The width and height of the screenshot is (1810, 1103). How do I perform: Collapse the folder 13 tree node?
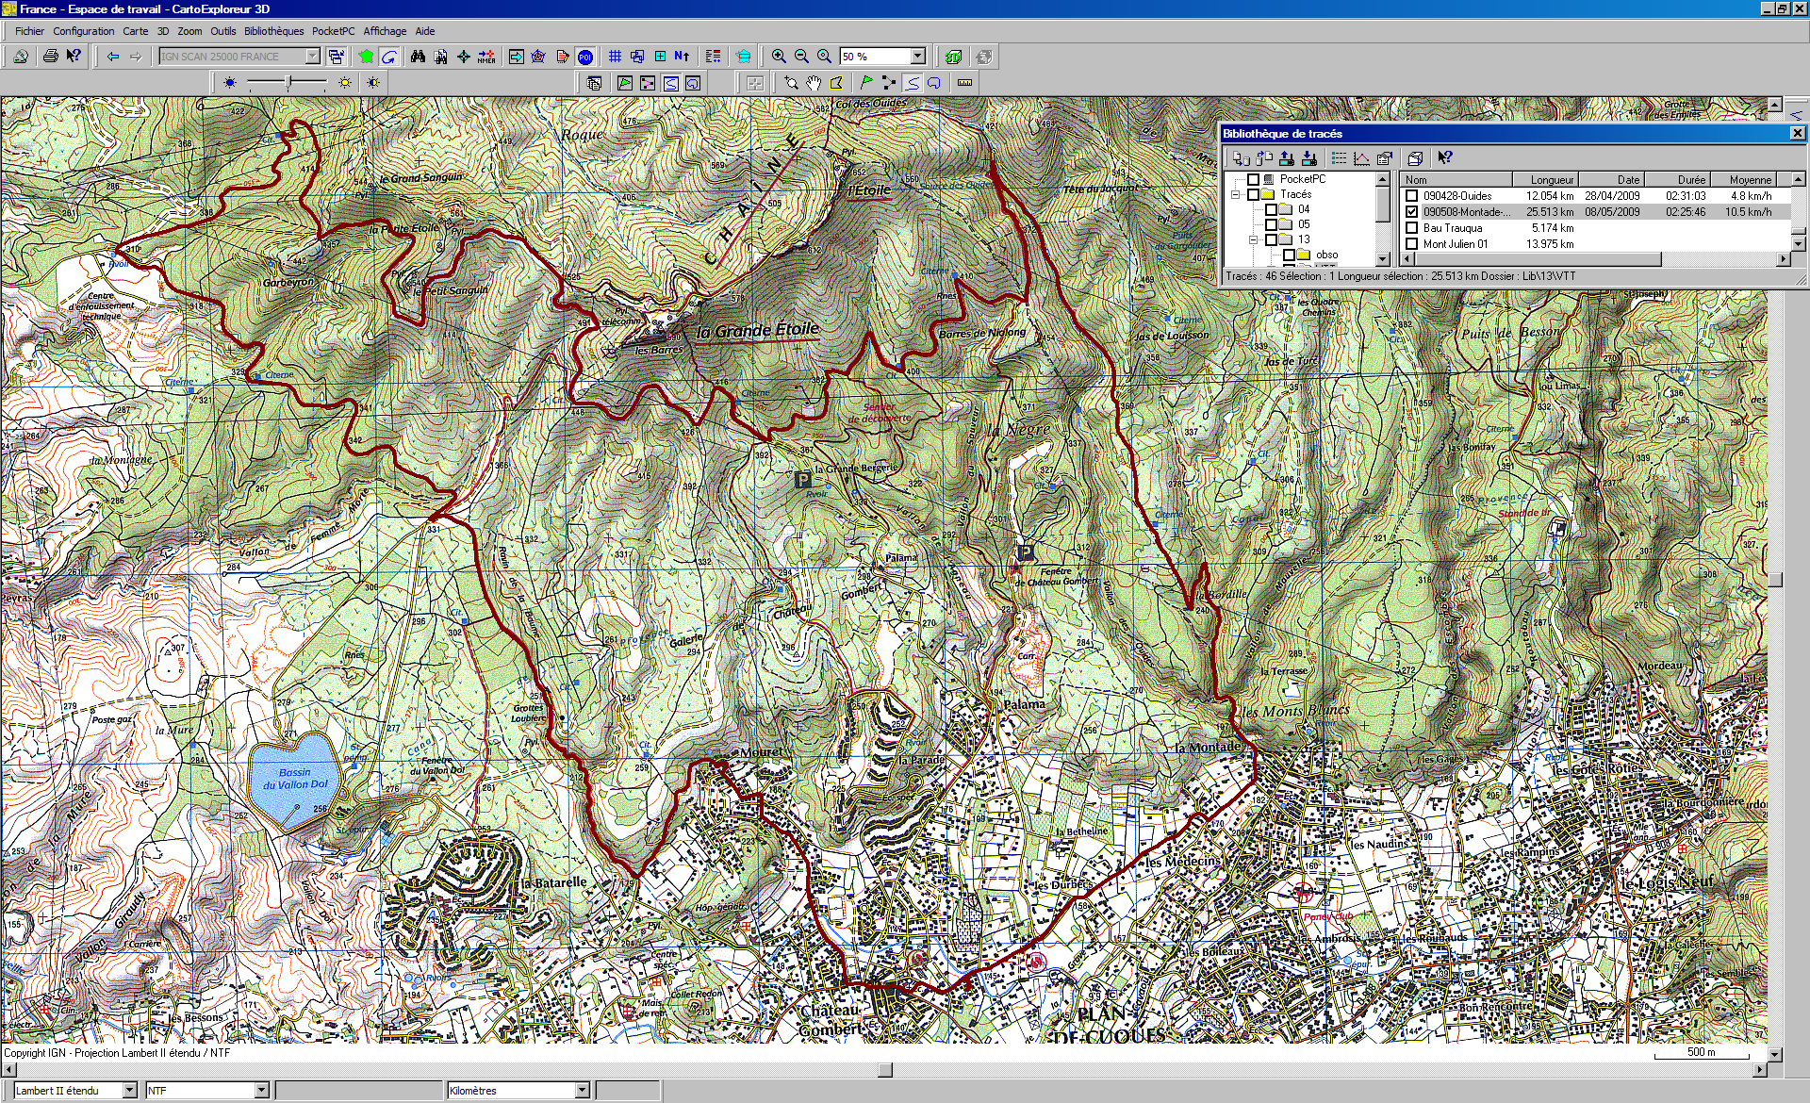(1253, 239)
